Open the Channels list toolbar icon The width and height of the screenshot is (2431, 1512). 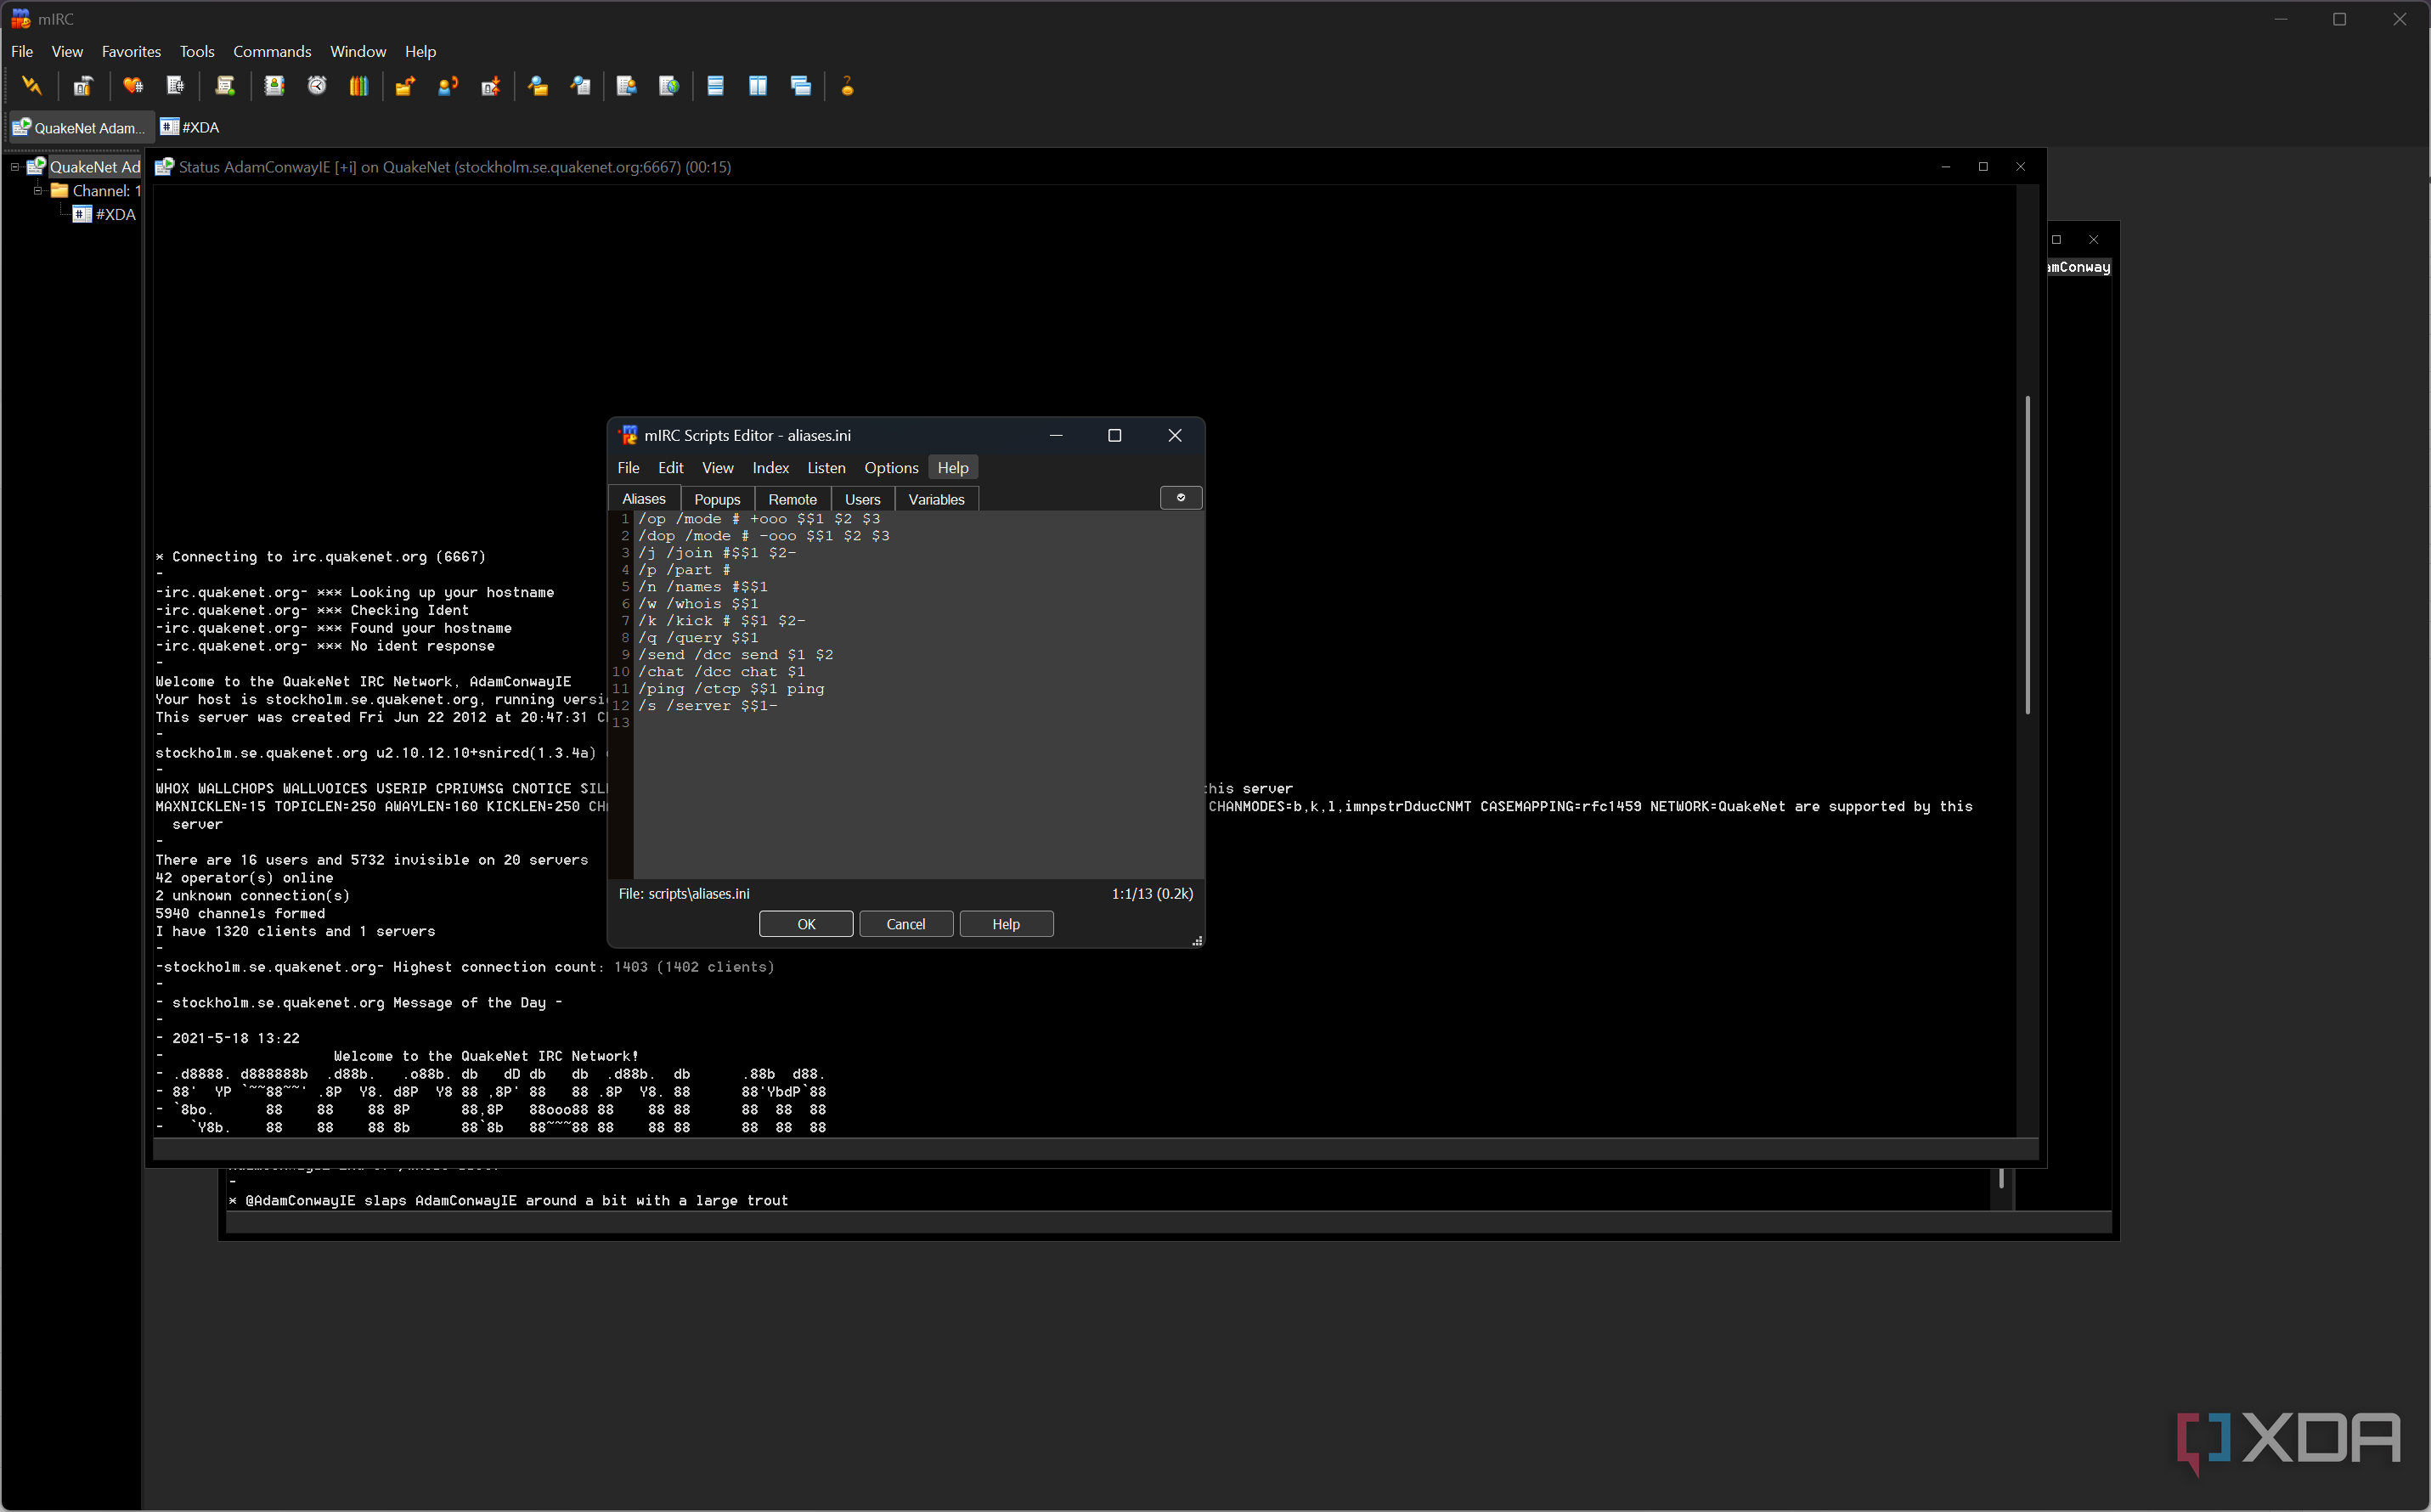point(176,86)
